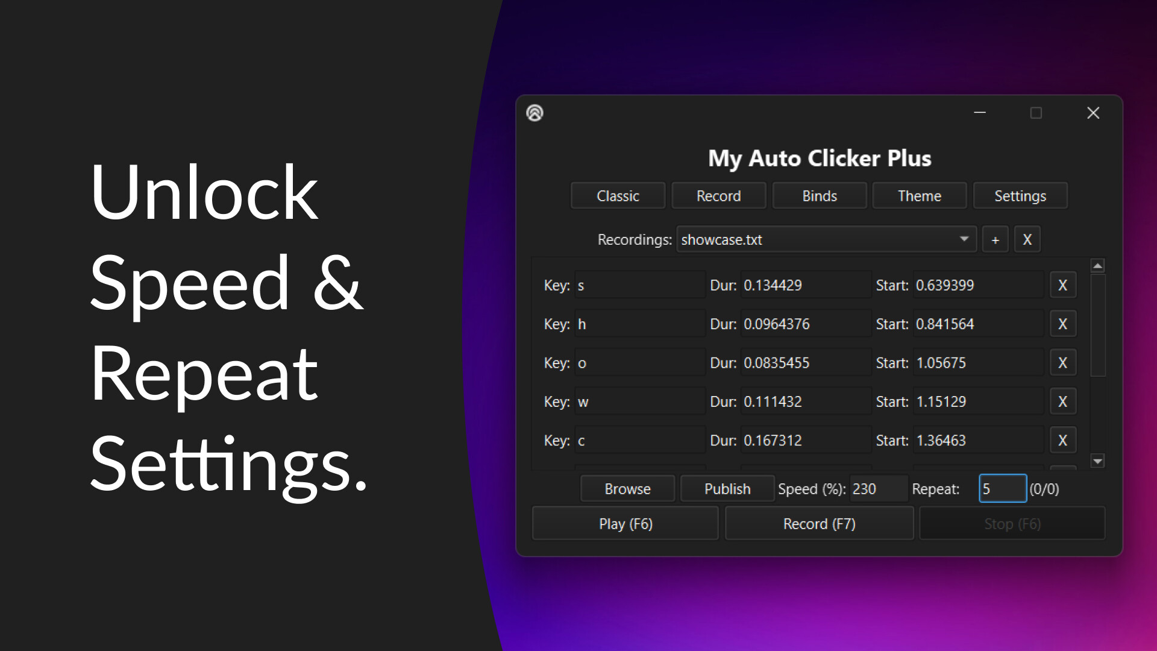Remove the 'w' key entry row
Screen dimensions: 1157x651
[1062, 401]
